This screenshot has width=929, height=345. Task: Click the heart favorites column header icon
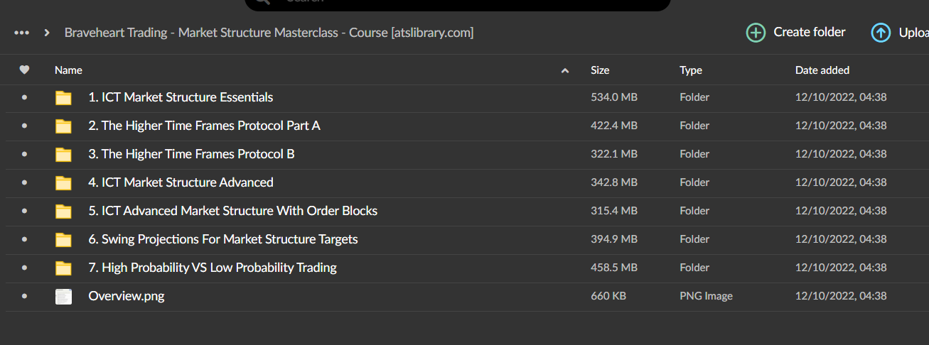click(24, 70)
